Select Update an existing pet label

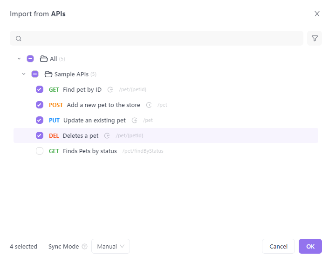(x=95, y=121)
